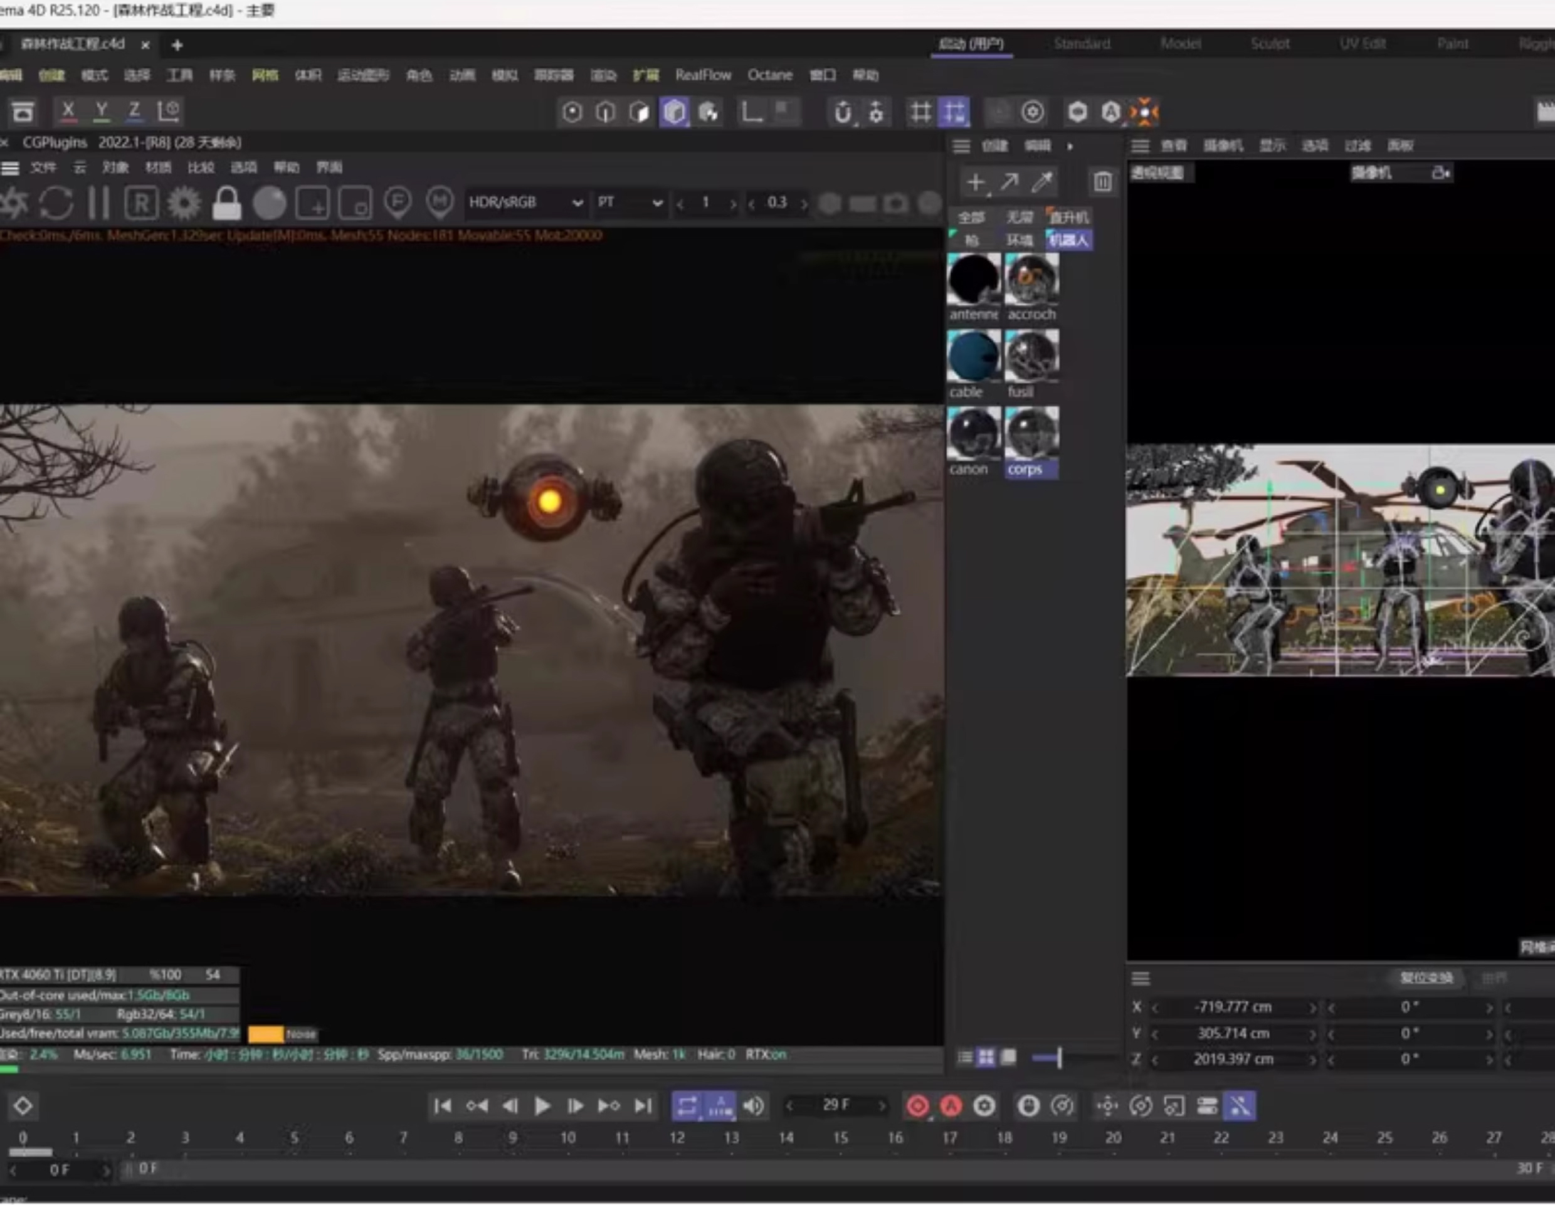Toggle the sound playback speaker icon
Viewport: 1555px width, 1205px height.
[x=754, y=1106]
